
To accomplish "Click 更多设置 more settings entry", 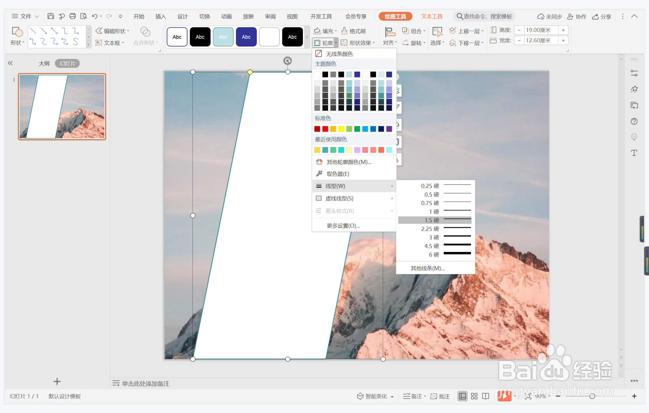I will [343, 226].
